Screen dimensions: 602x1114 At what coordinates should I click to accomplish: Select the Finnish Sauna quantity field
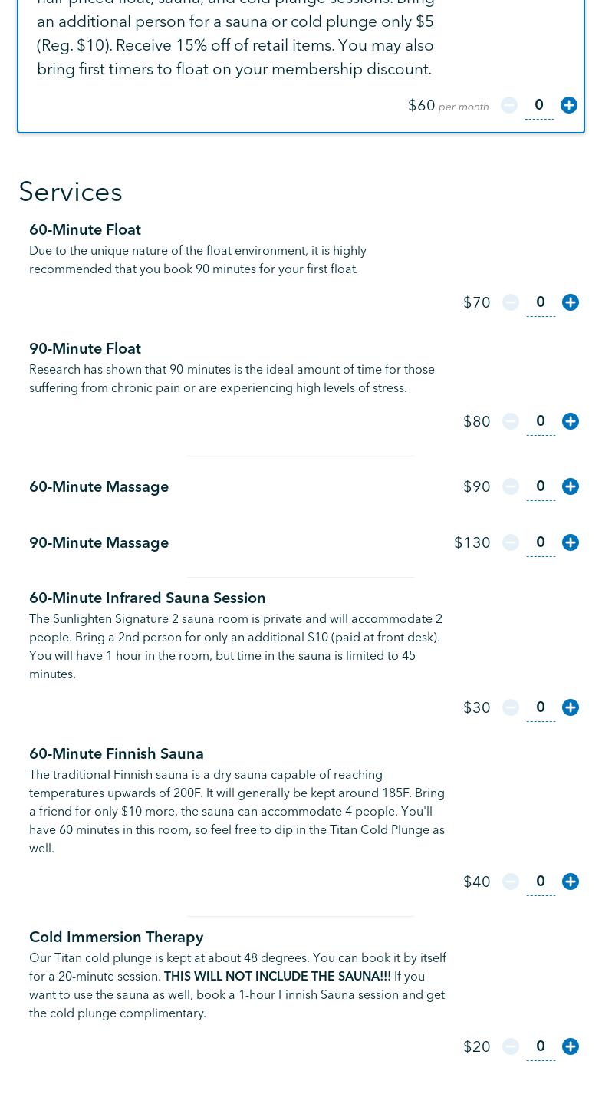[x=541, y=882]
